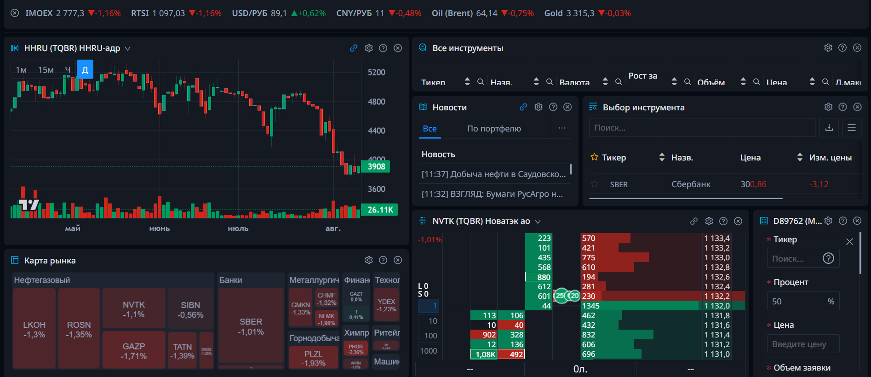
Task: Select the GAZP tile on the market map
Action: pyautogui.click(x=134, y=350)
